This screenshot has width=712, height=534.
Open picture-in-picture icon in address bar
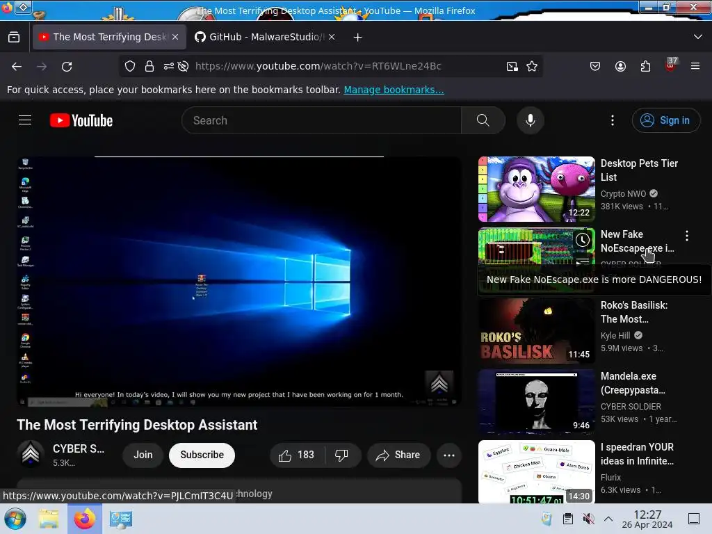(x=512, y=66)
